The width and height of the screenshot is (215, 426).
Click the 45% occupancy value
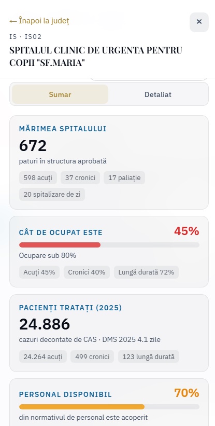pyautogui.click(x=187, y=231)
